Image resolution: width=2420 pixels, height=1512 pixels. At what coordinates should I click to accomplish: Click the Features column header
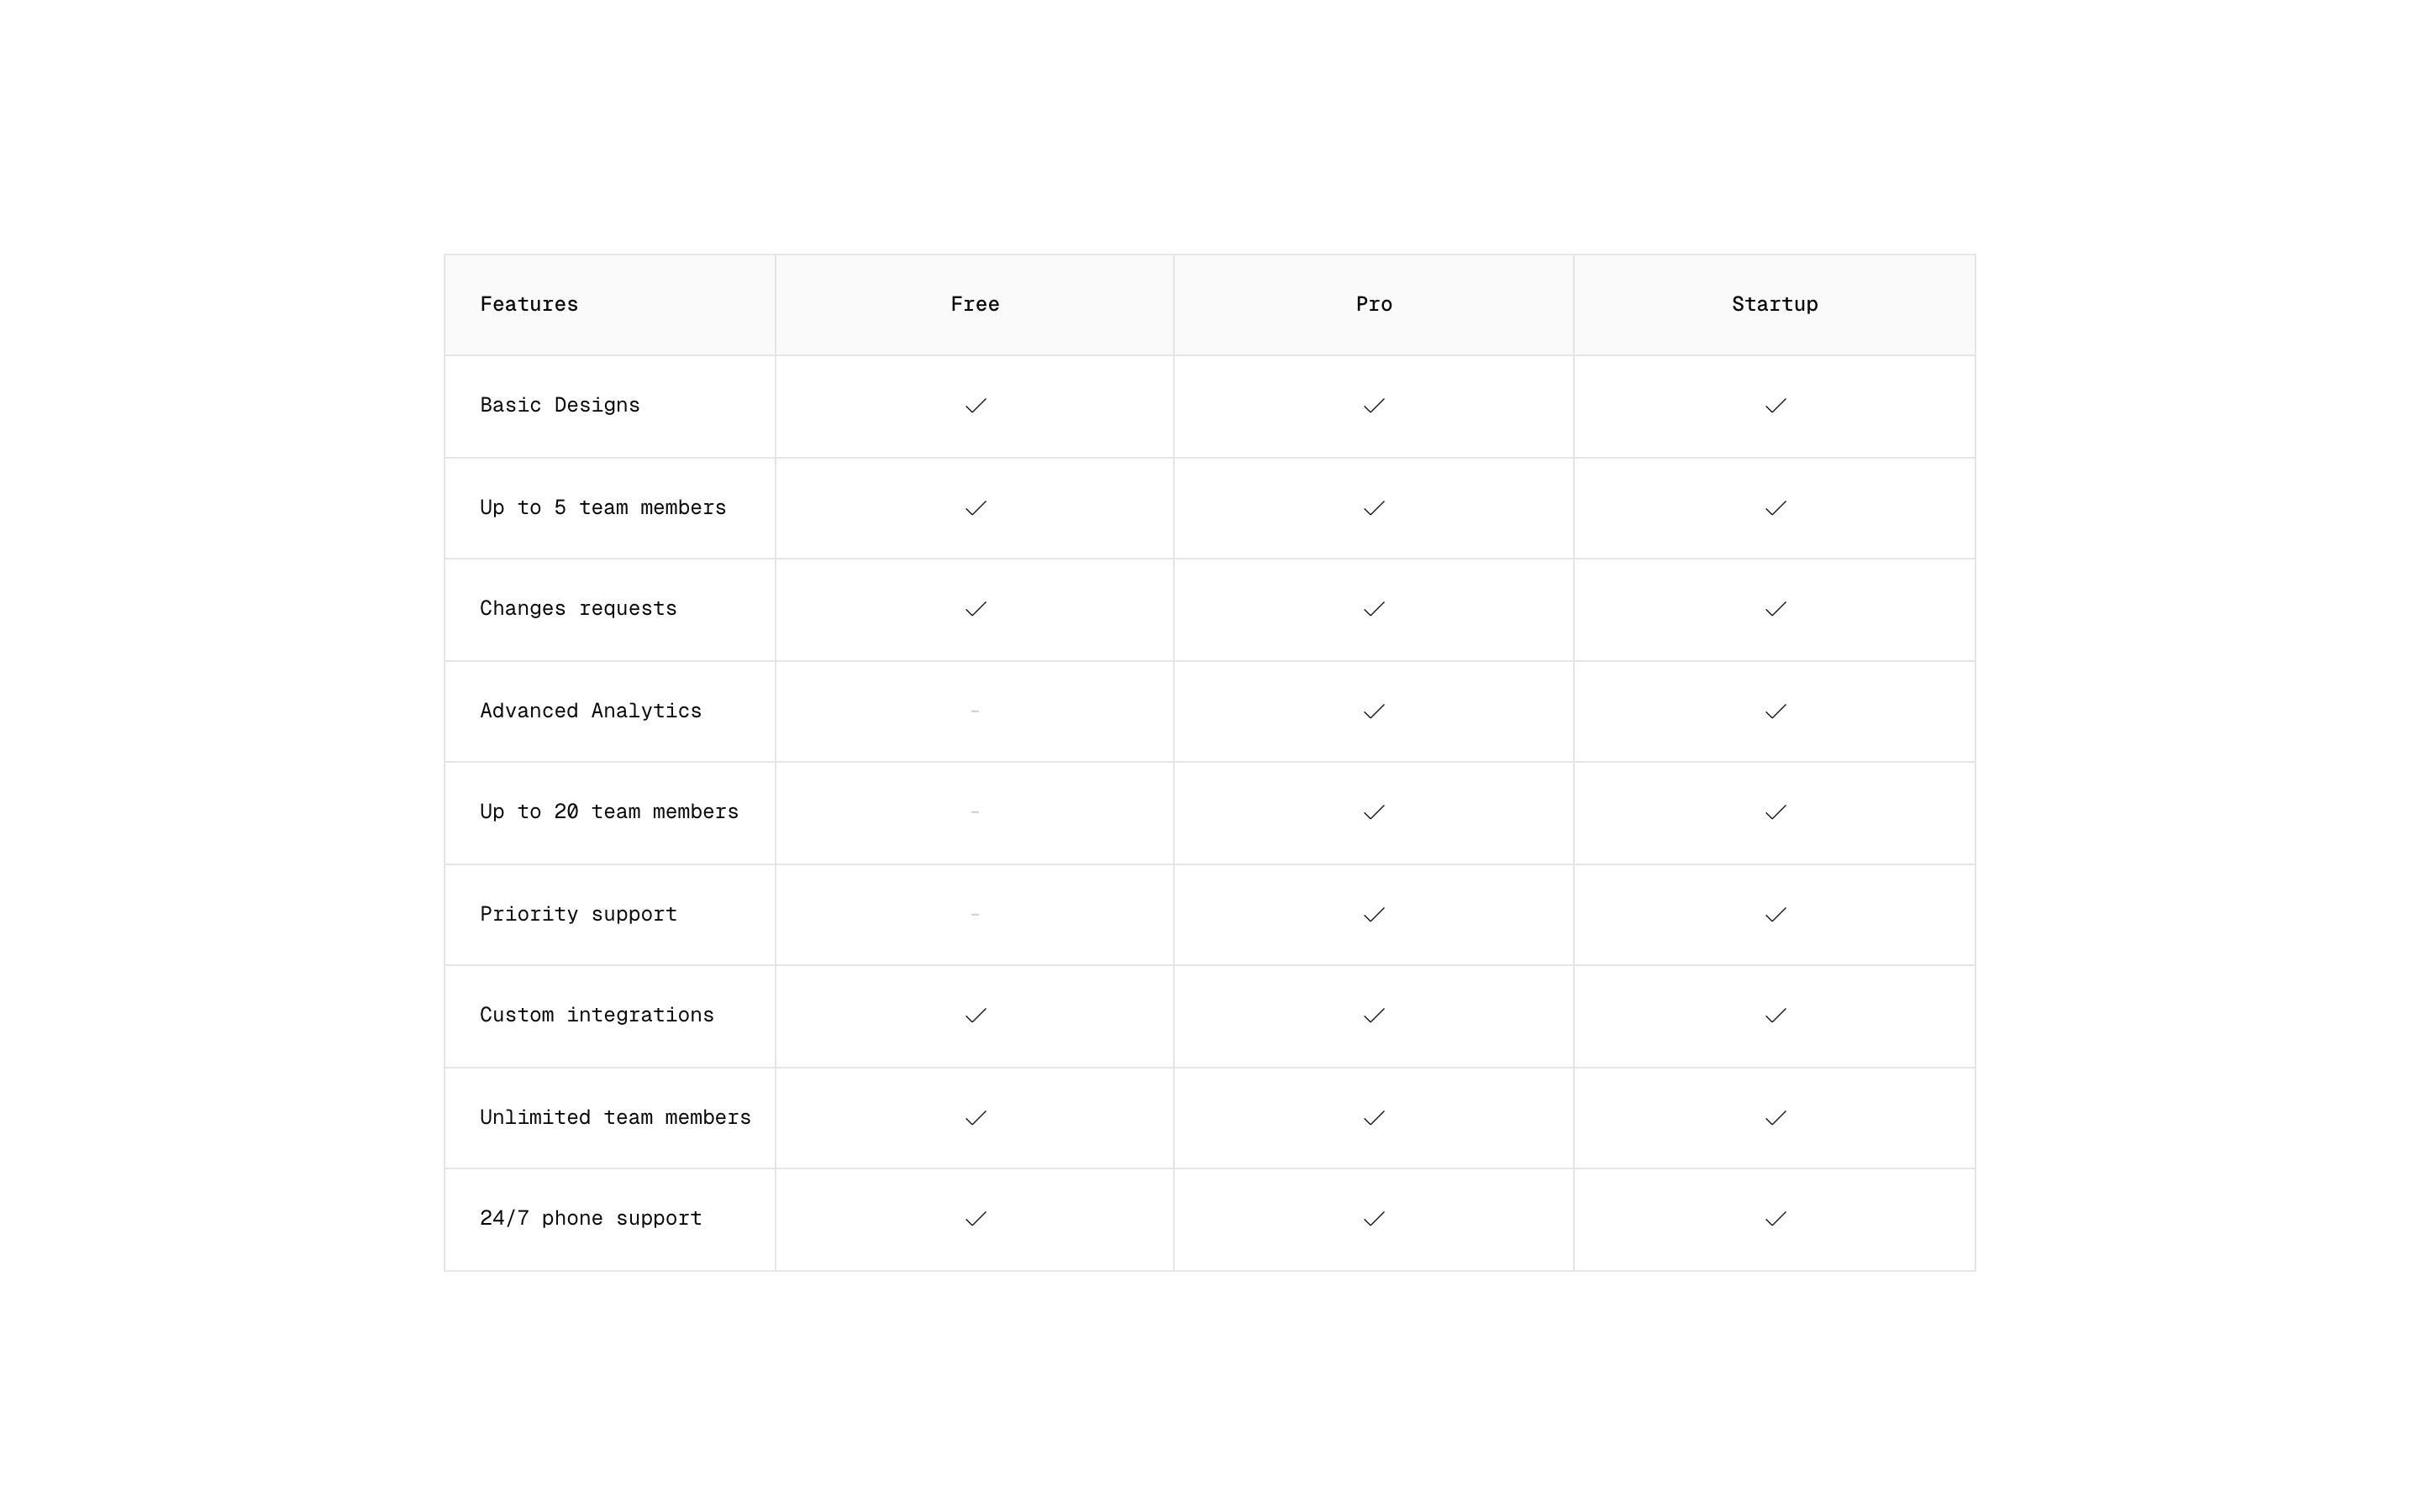point(529,304)
